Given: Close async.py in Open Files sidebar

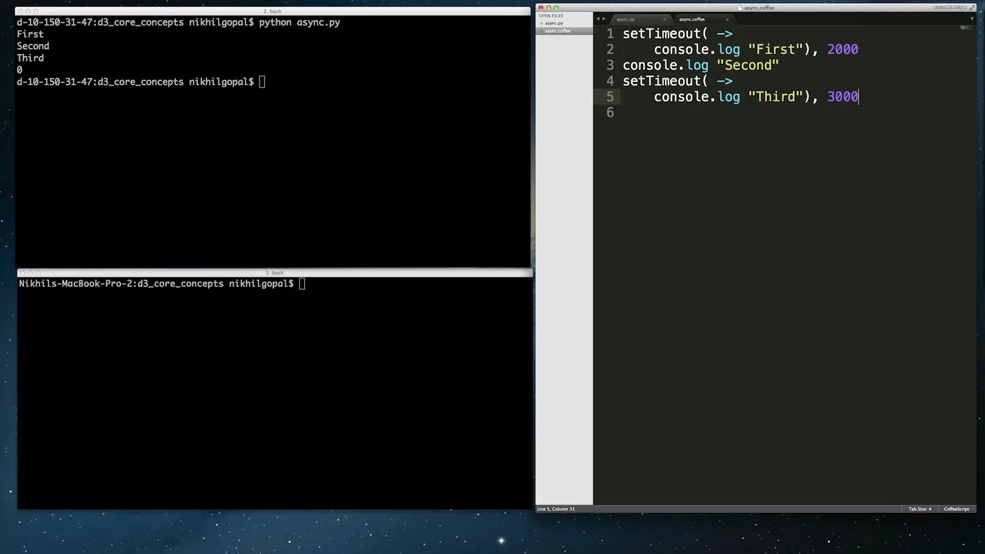Looking at the screenshot, I should click(541, 23).
